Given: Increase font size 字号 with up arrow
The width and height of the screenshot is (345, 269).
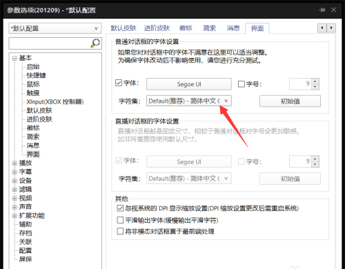Looking at the screenshot, I should coord(315,81).
